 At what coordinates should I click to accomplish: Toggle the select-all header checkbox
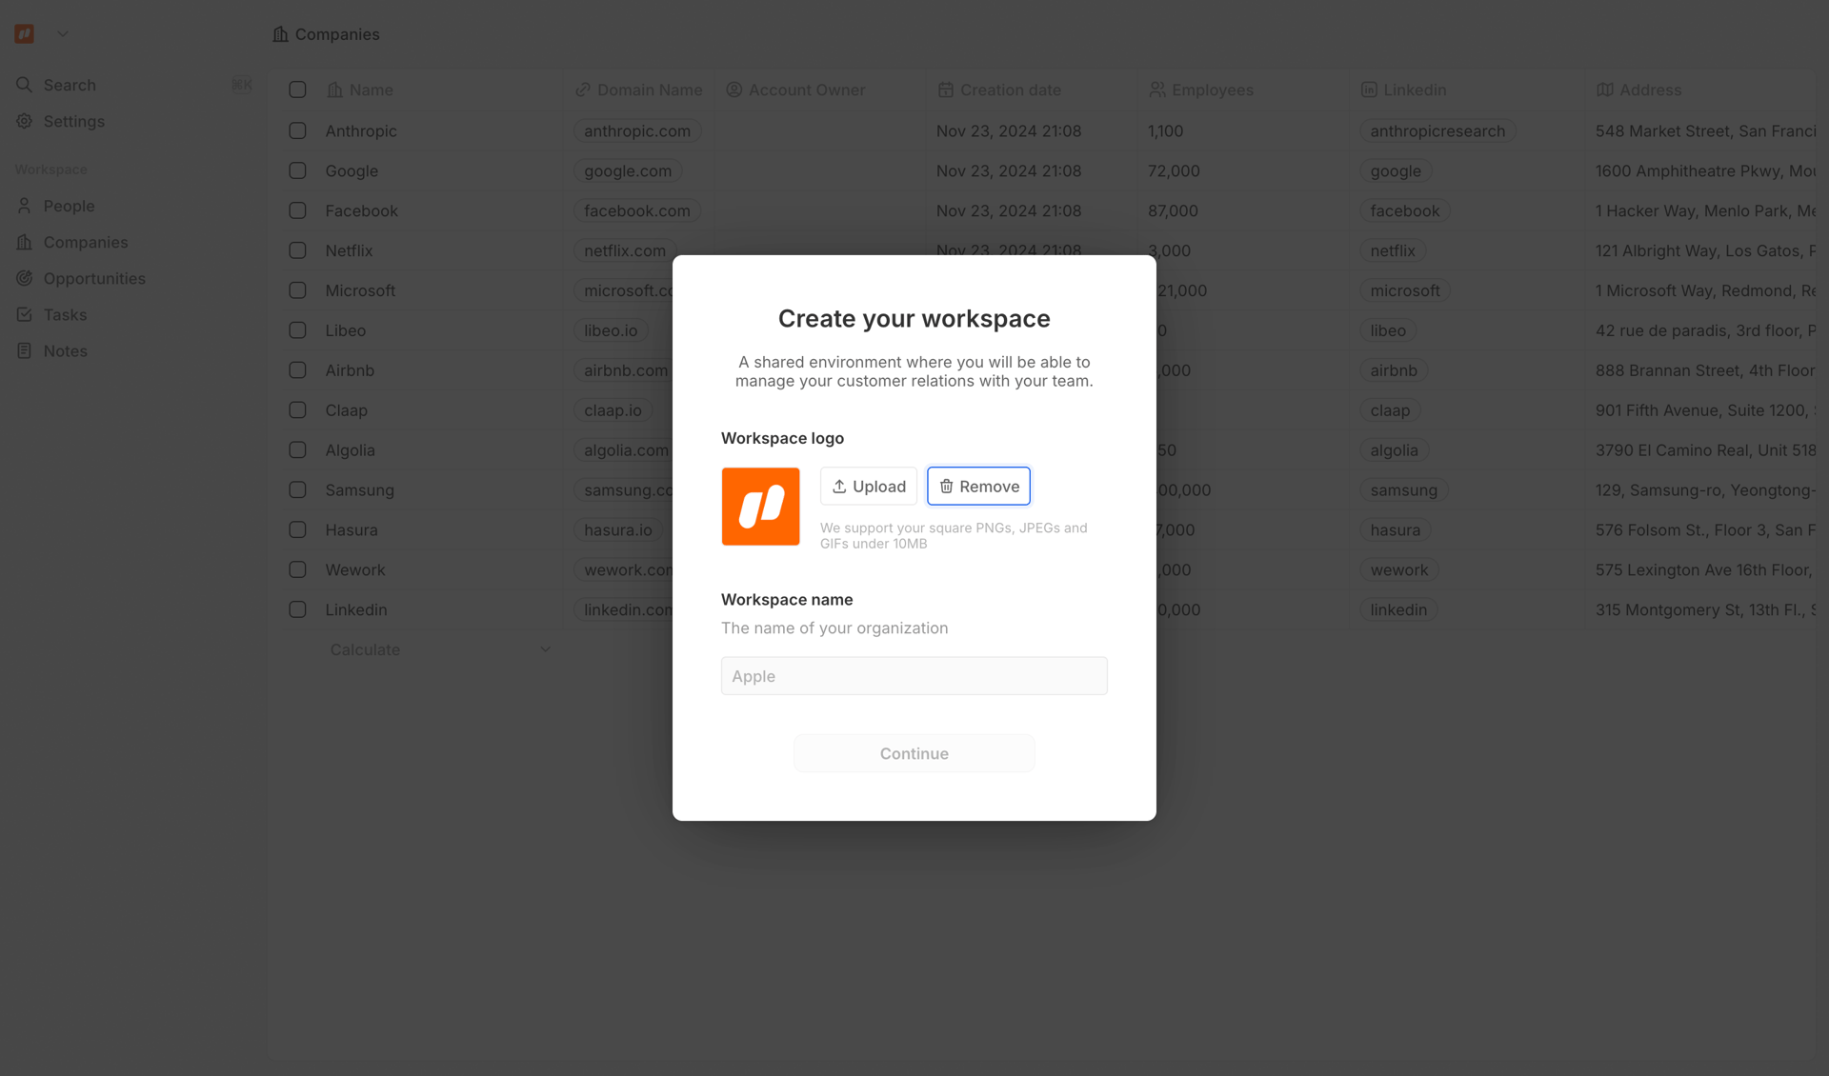(x=297, y=90)
